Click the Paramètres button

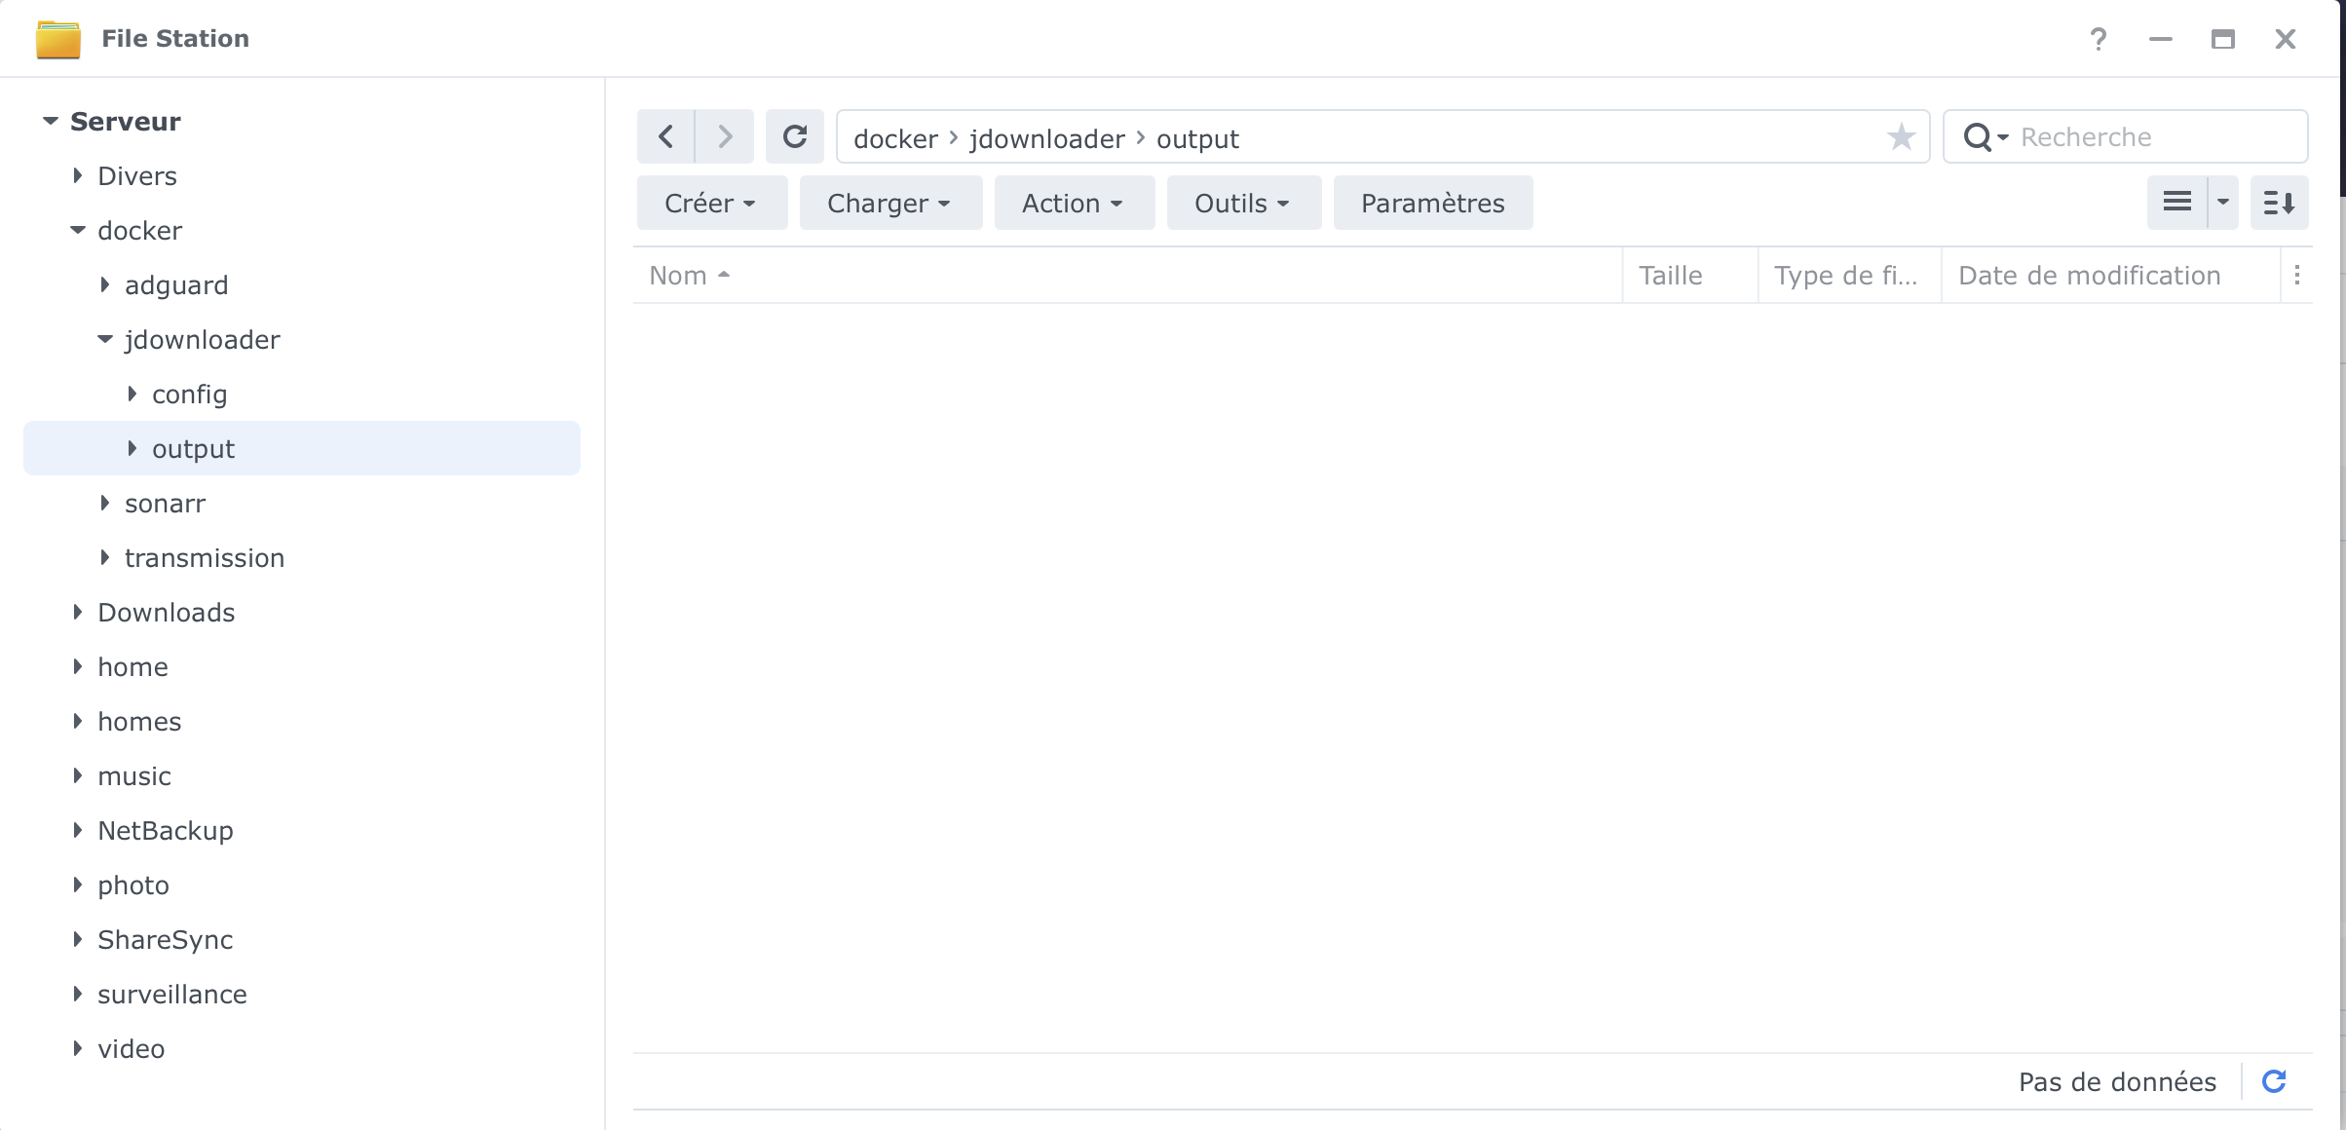pos(1432,203)
